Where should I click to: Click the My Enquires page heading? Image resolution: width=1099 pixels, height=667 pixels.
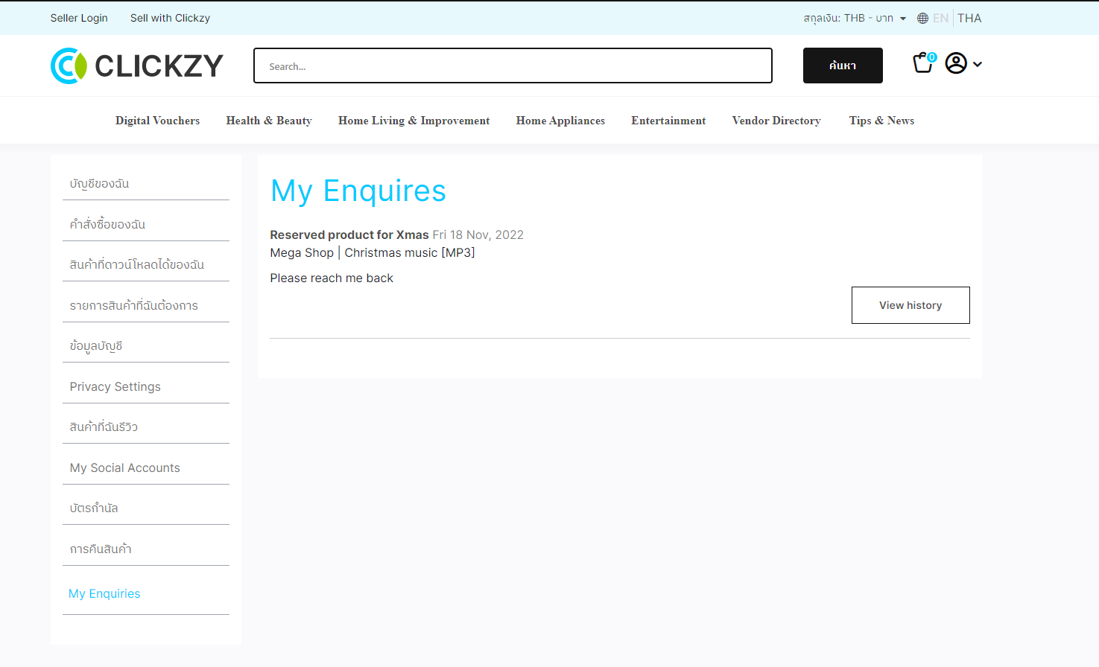point(358,191)
